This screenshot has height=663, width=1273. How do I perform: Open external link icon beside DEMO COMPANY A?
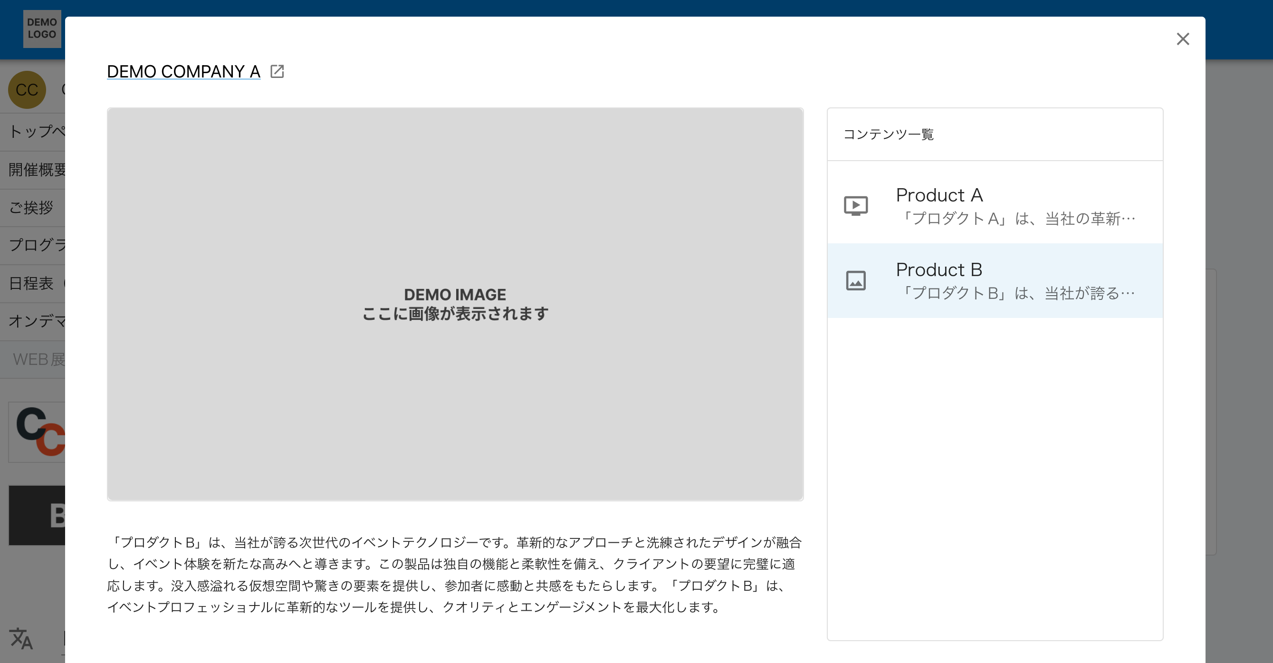tap(277, 72)
